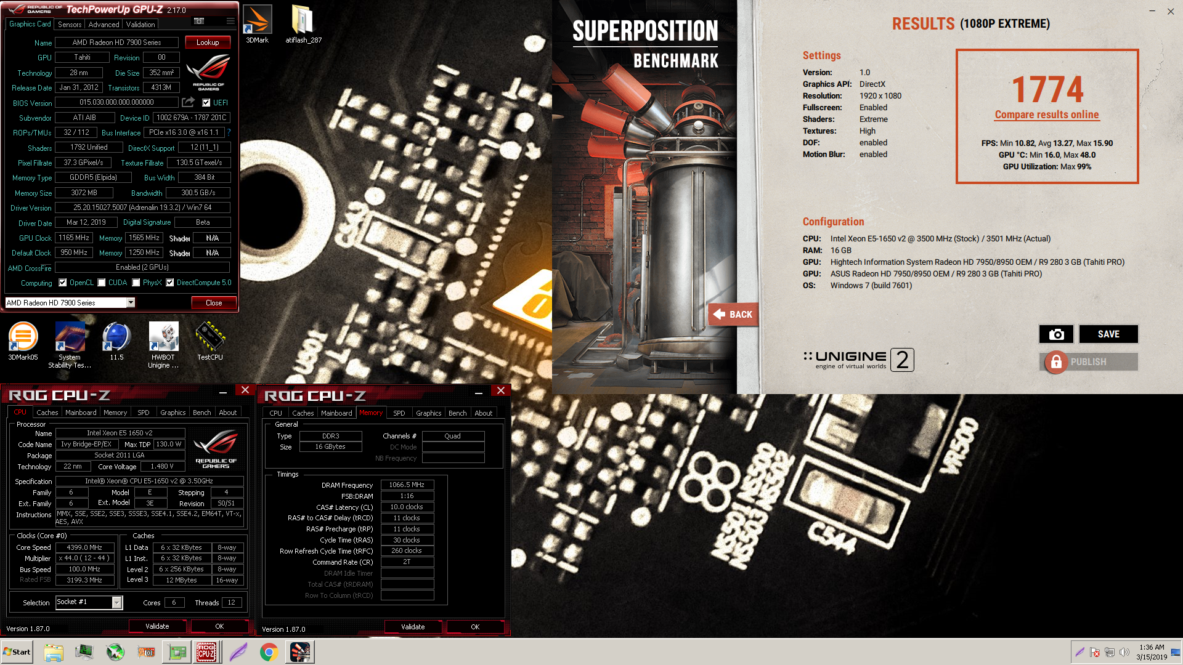Click the purple feather system tray icon

tap(1080, 652)
